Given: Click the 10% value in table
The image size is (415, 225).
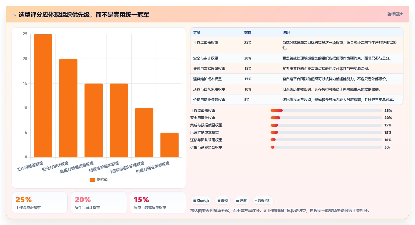Looking at the screenshot, I should 248,89.
